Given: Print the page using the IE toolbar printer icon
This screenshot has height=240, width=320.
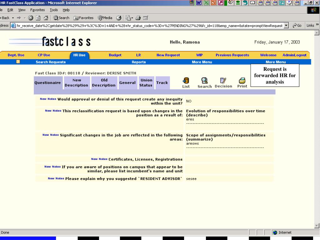Looking at the screenshot, I should tap(138, 18).
